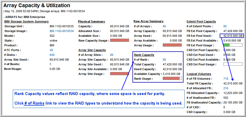Select the Array Site Usage bar
The image size is (246, 117).
[x=119, y=74]
